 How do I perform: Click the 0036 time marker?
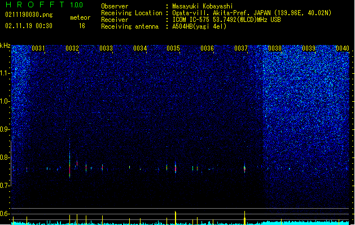207,48
